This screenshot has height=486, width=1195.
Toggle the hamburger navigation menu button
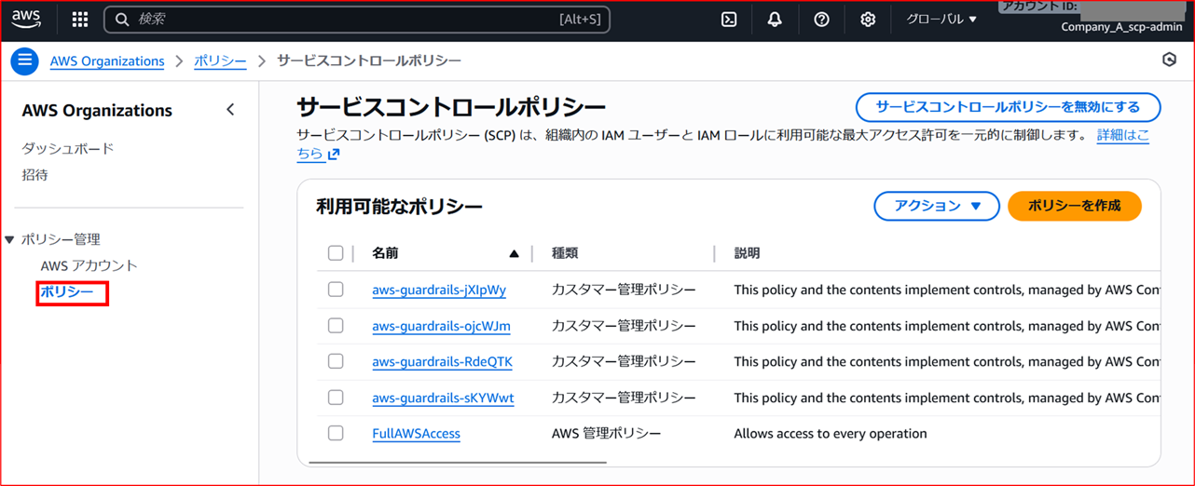pos(24,61)
